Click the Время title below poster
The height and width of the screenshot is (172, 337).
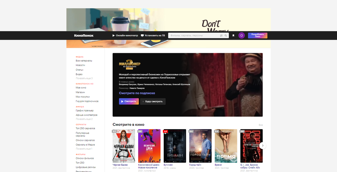[x=218, y=165]
